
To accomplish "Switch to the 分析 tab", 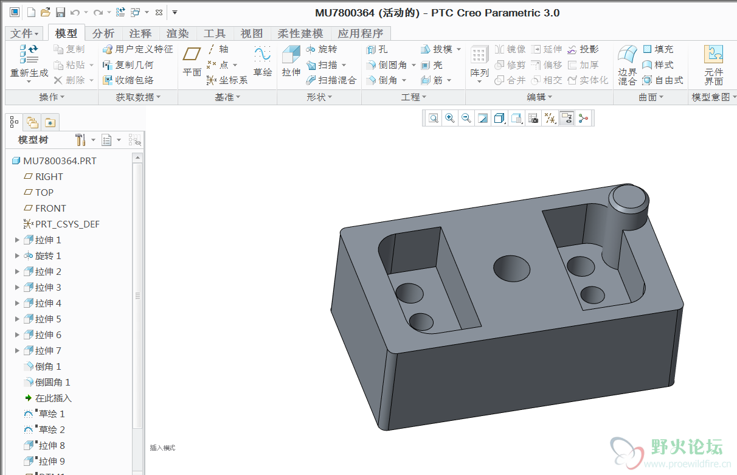I will (x=103, y=34).
